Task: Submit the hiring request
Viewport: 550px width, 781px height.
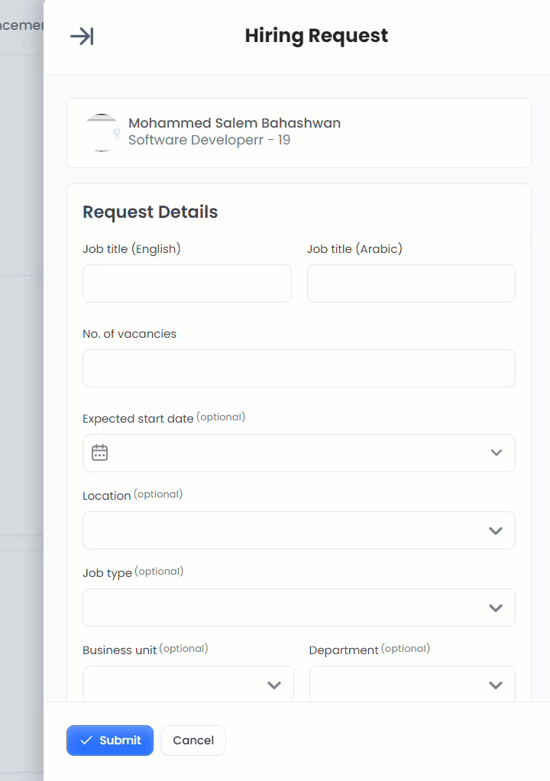Action: (109, 740)
